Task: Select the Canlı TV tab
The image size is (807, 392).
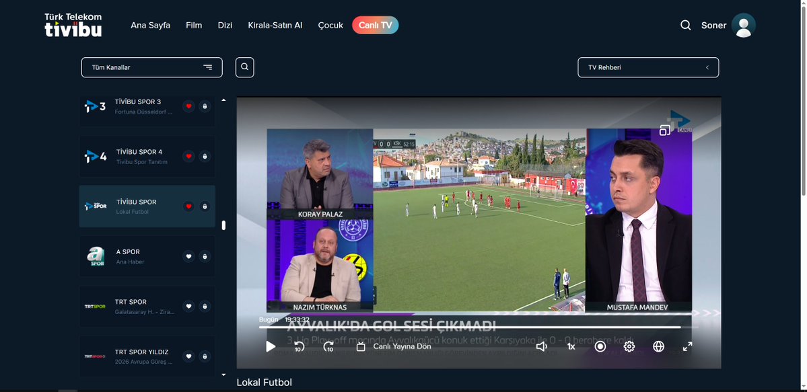Action: (375, 25)
